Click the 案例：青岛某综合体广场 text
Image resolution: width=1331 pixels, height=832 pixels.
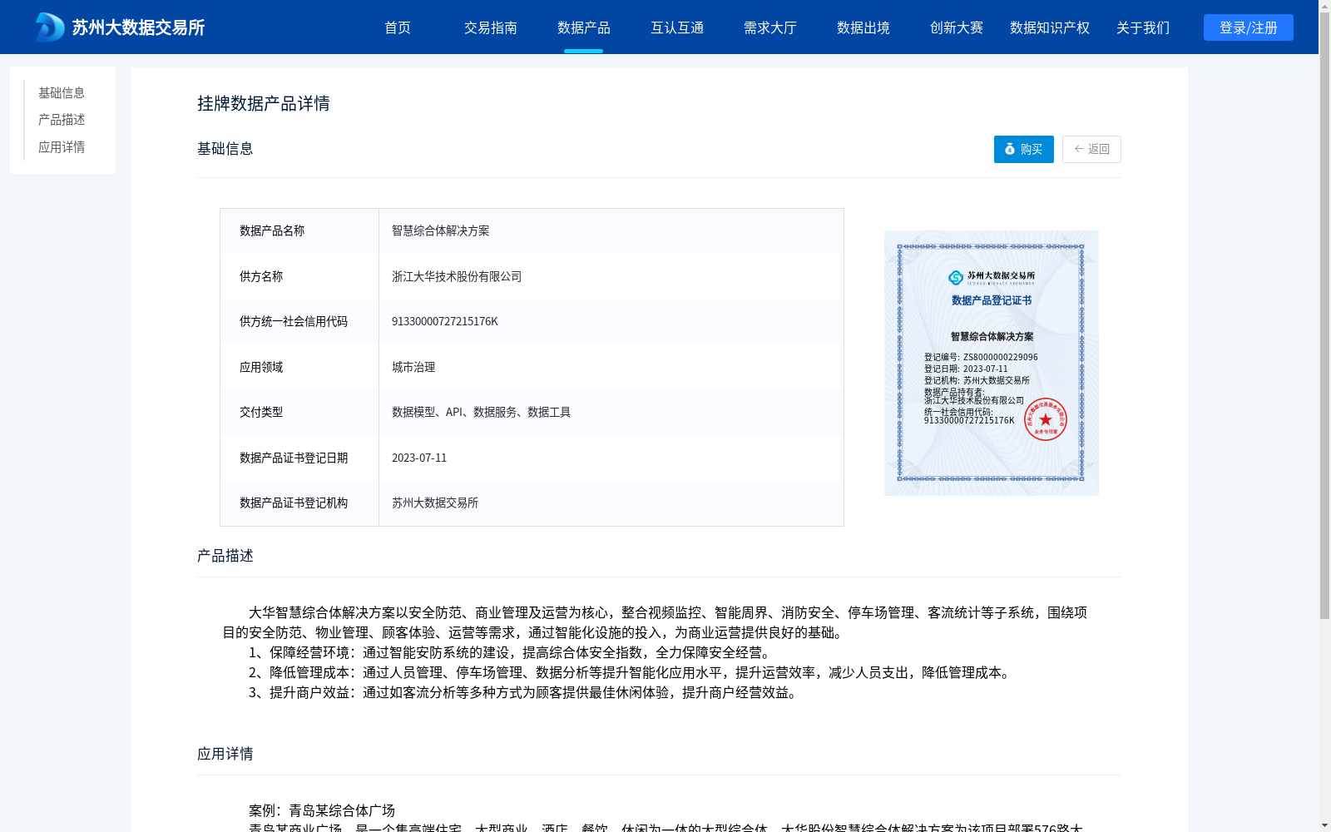(322, 810)
